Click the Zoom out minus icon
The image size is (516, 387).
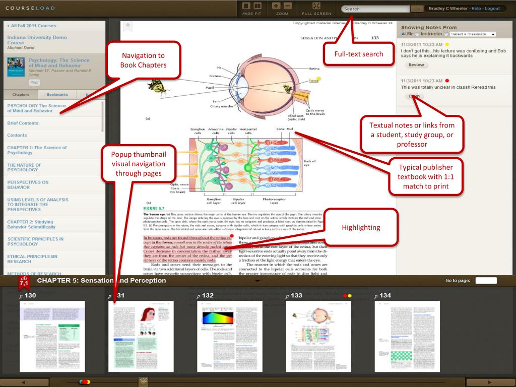pyautogui.click(x=287, y=6)
